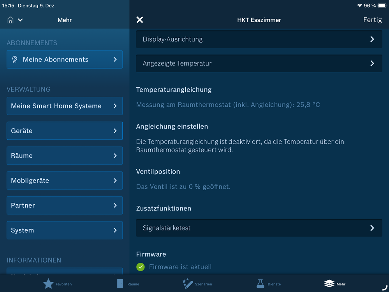Expand Angezeigte Temperatur options
389x292 pixels.
[x=373, y=63]
